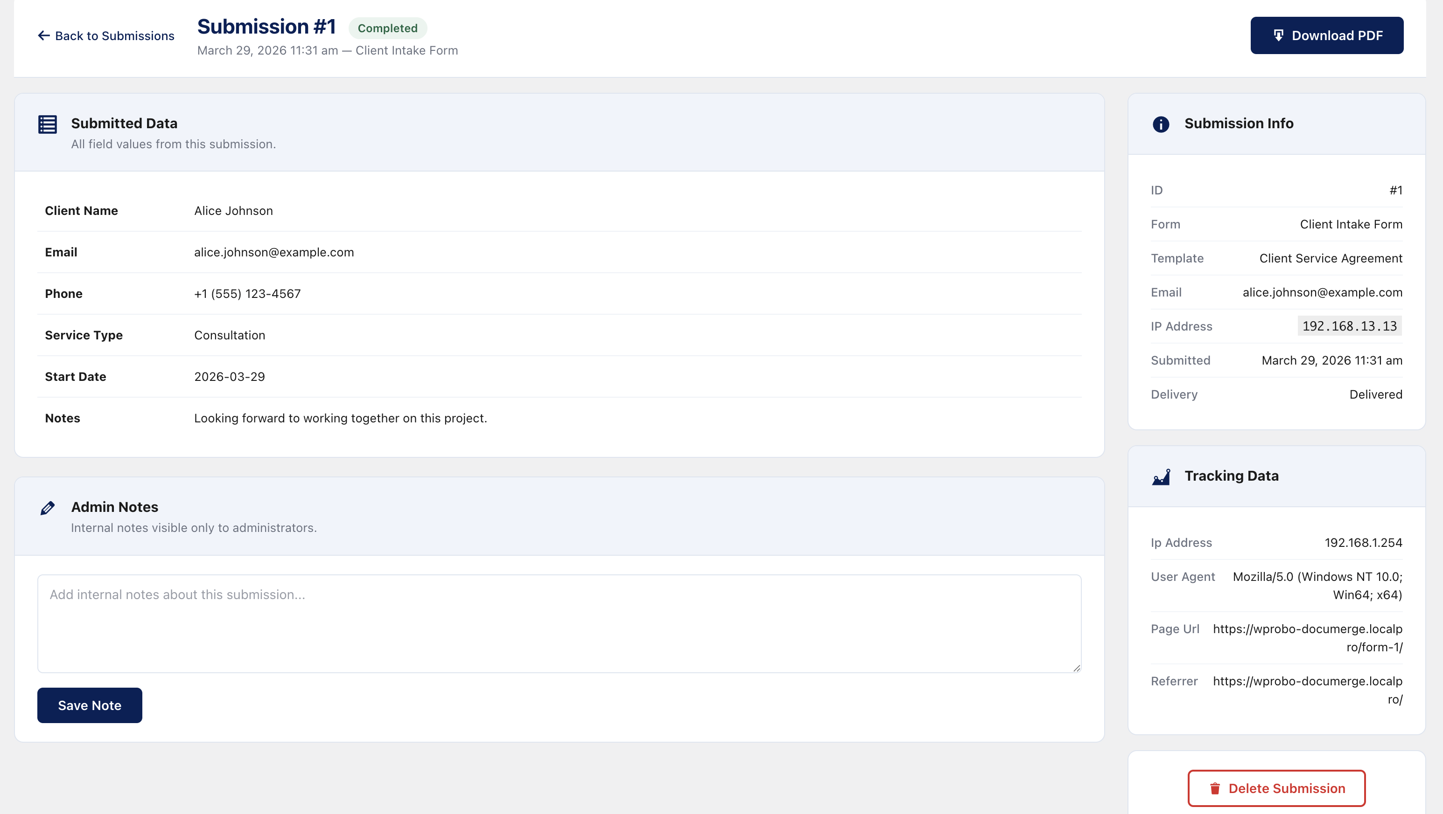Select the IP Address value 192.168.13.13
This screenshot has height=814, width=1443.
click(1349, 325)
